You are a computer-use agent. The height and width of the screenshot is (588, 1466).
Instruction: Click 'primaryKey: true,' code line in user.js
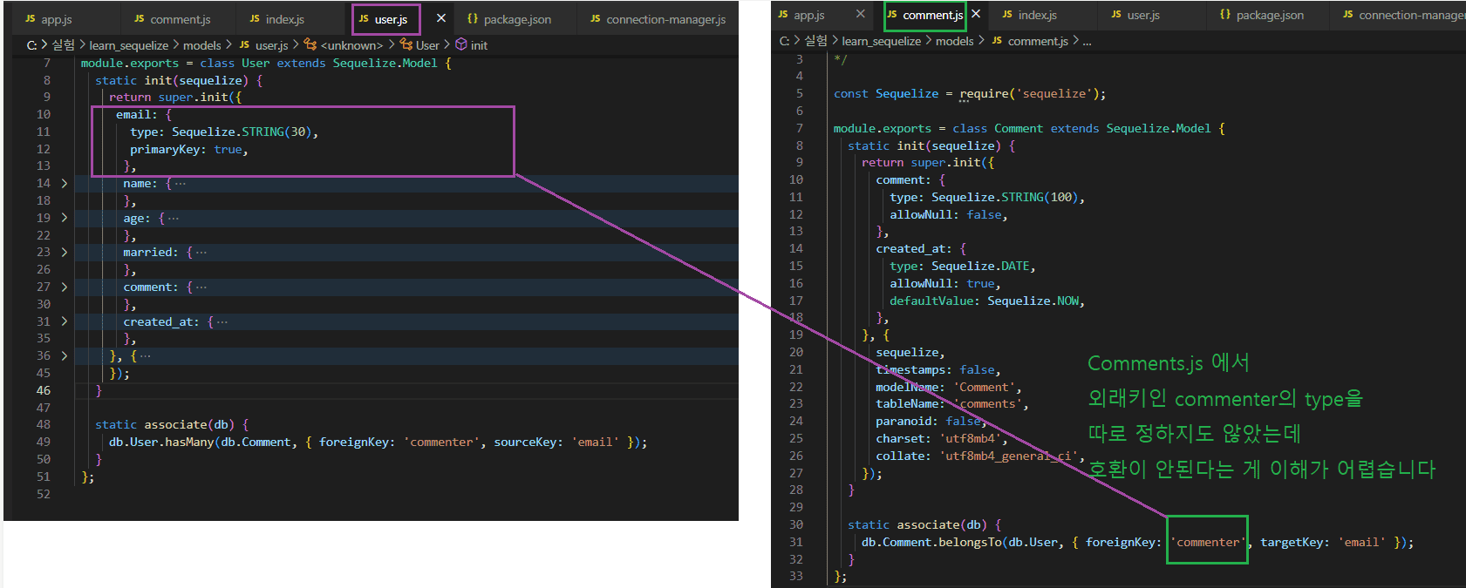pyautogui.click(x=189, y=149)
